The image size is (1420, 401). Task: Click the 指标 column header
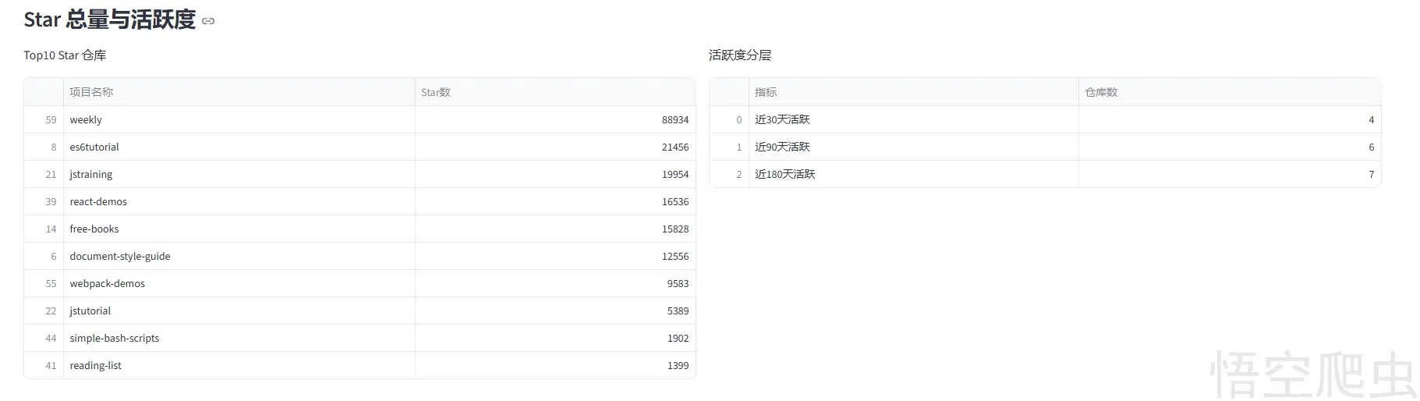pyautogui.click(x=766, y=92)
